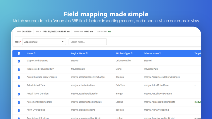Uncheck the Agreement Booking Date row
This screenshot has width=212, height=119.
click(19, 102)
